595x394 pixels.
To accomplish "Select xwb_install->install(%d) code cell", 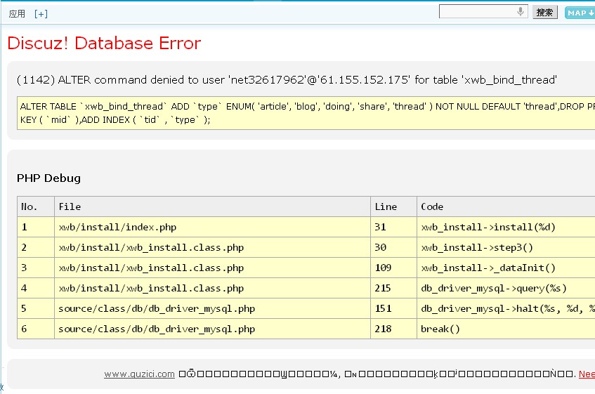I will [x=506, y=227].
